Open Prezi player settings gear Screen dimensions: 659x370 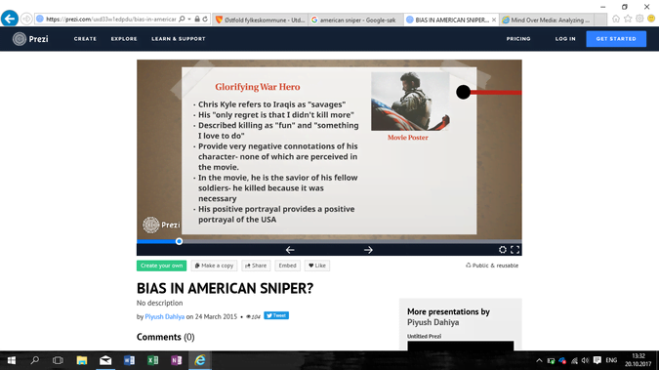click(503, 250)
